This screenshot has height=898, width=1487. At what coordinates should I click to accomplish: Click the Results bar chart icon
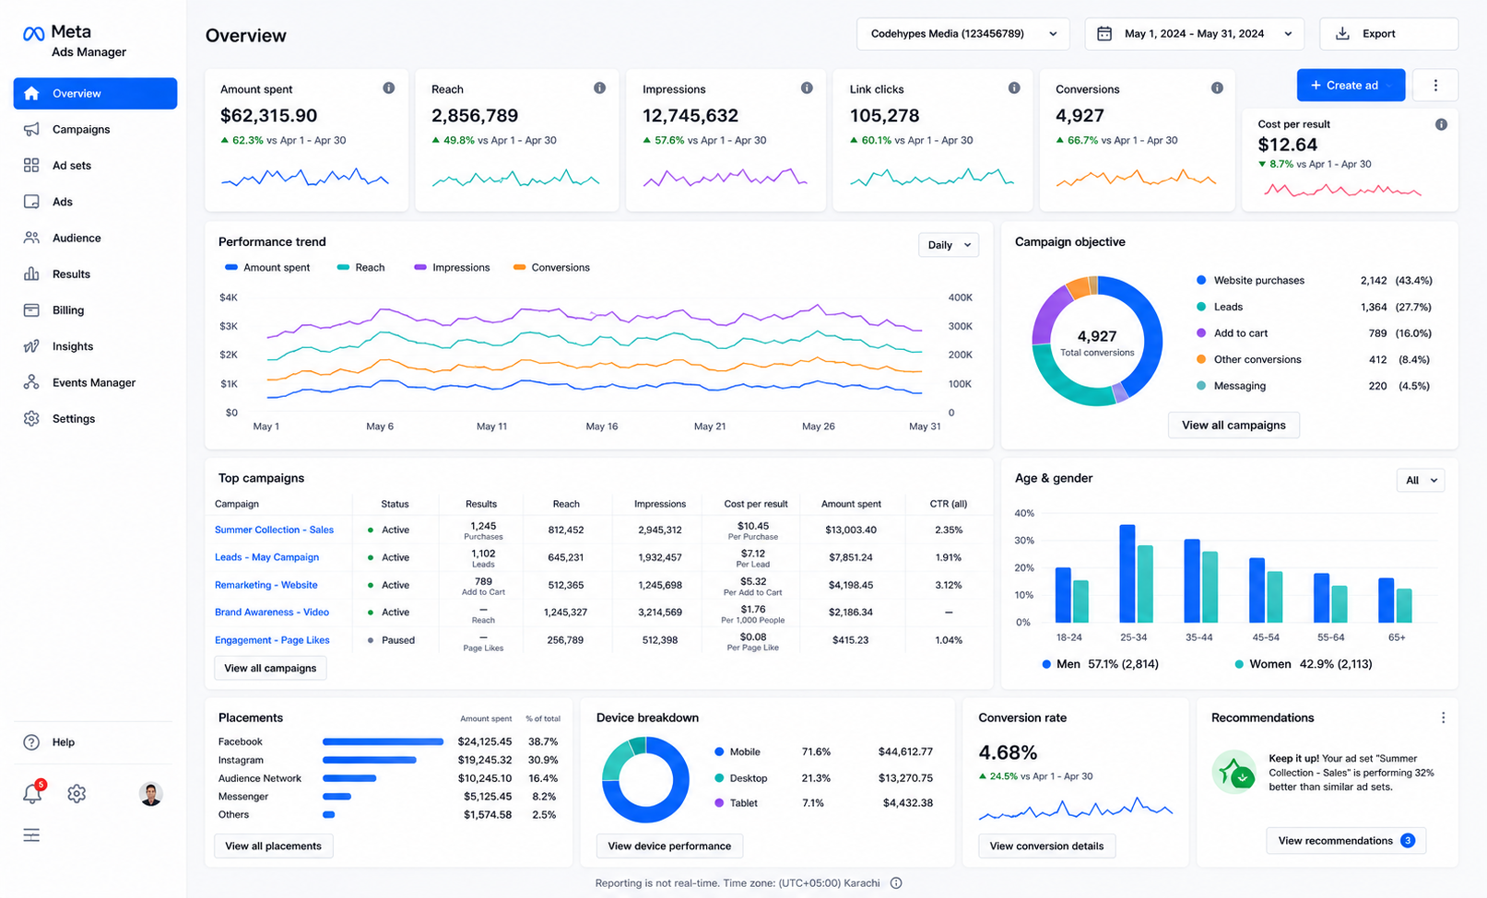coord(31,274)
